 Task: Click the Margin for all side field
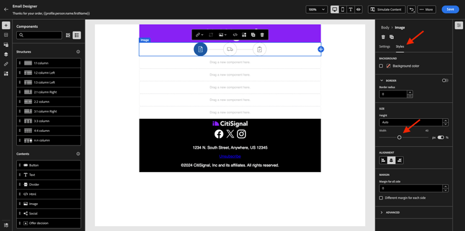click(410, 188)
